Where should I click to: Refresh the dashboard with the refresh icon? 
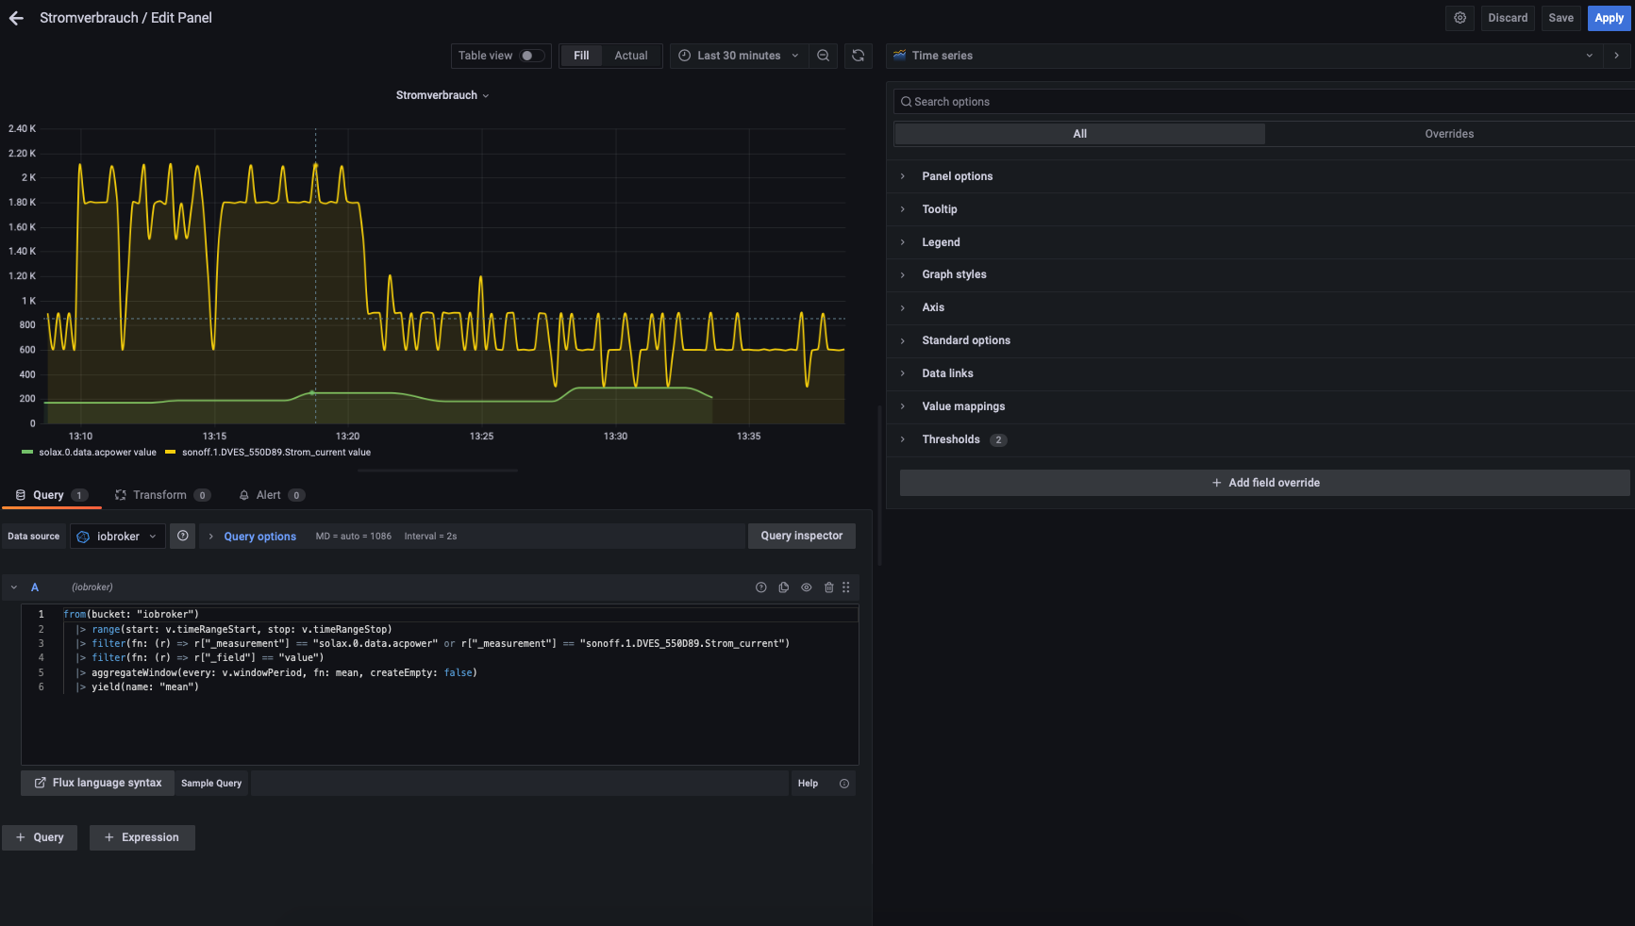858,56
